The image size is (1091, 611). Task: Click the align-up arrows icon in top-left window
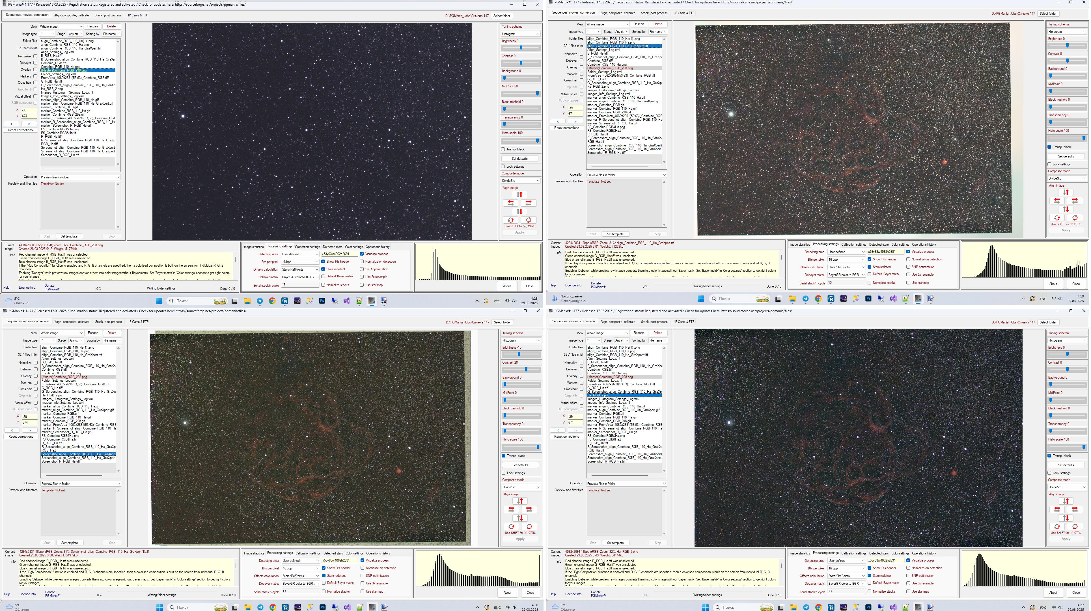click(520, 194)
